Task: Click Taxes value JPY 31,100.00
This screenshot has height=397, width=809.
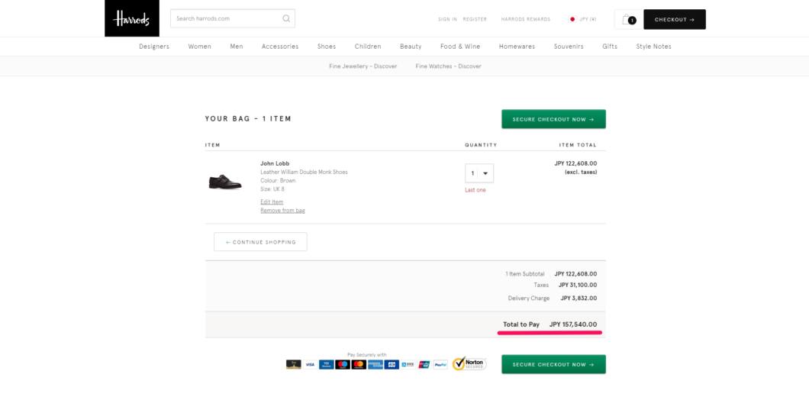Action: [x=578, y=285]
